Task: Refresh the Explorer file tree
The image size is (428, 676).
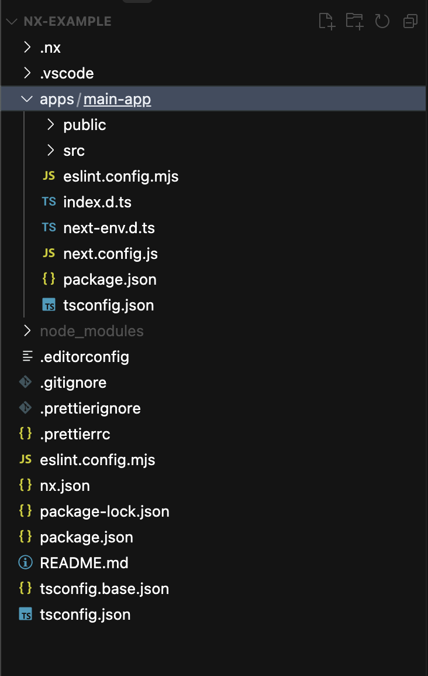Action: tap(382, 22)
